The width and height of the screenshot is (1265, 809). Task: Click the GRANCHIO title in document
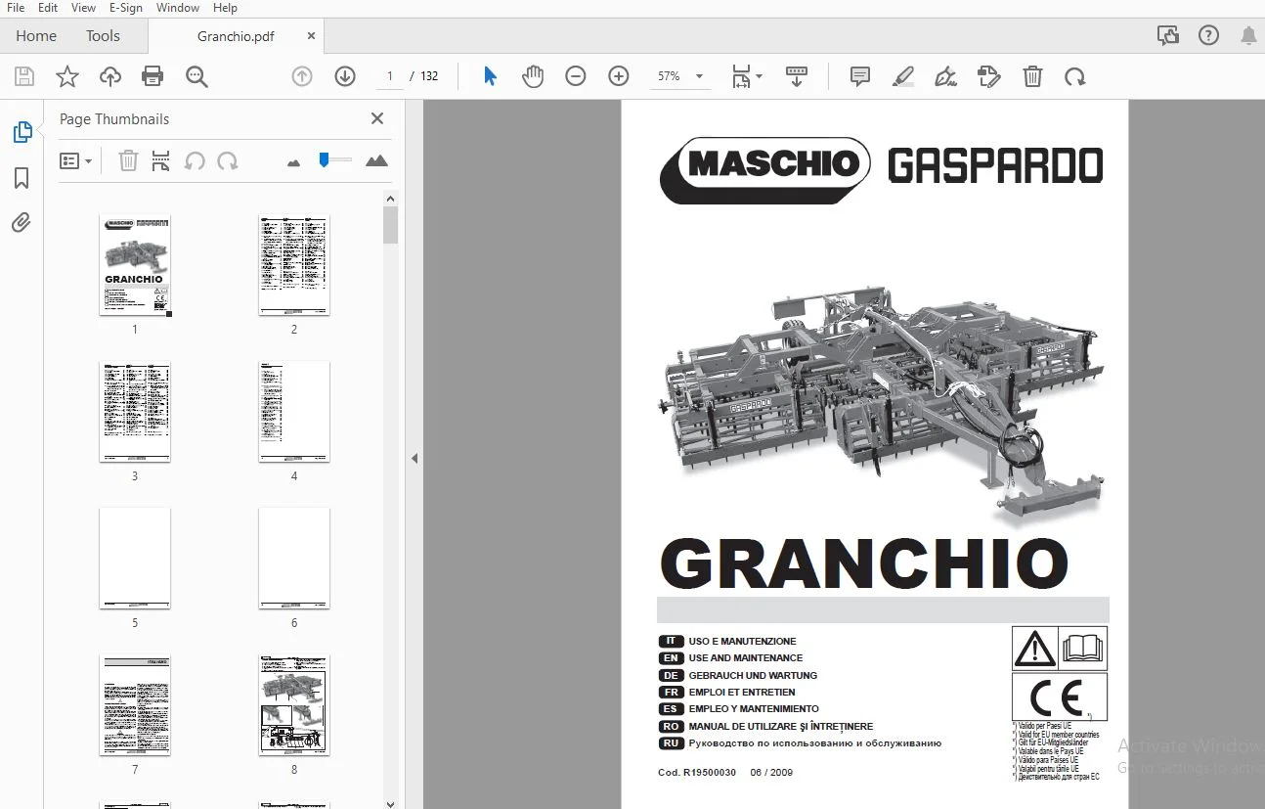click(864, 564)
